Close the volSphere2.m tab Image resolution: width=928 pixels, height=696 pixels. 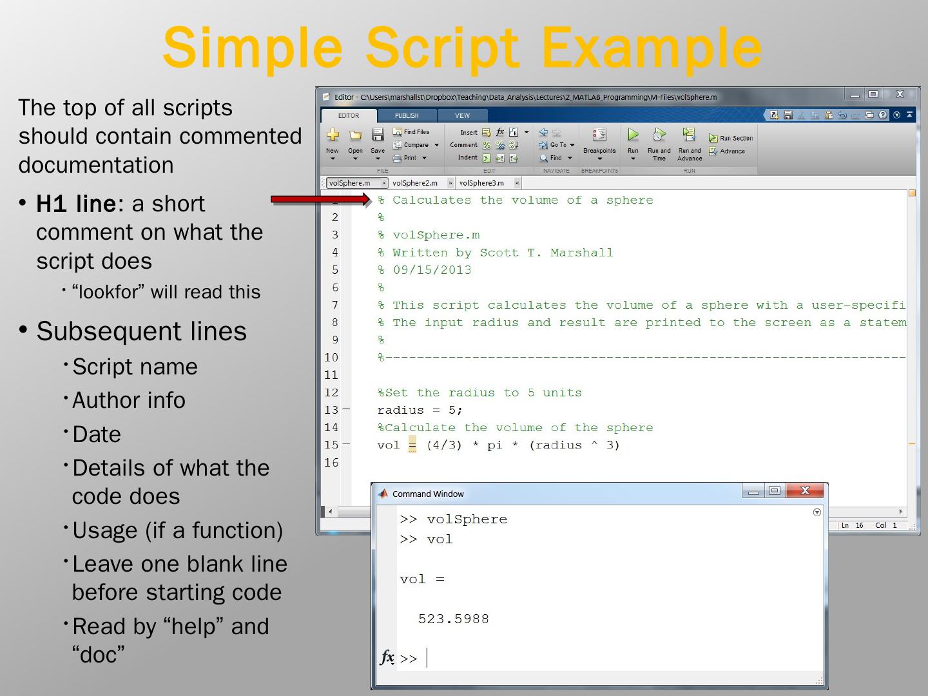(450, 183)
